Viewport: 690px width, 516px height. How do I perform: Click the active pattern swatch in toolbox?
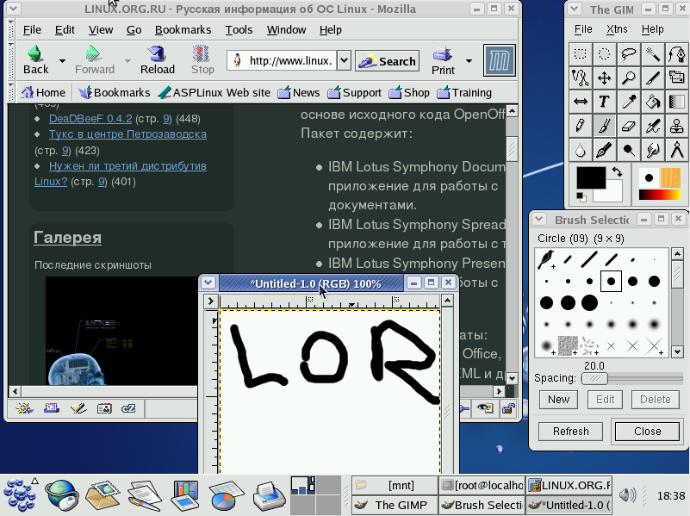(x=670, y=177)
